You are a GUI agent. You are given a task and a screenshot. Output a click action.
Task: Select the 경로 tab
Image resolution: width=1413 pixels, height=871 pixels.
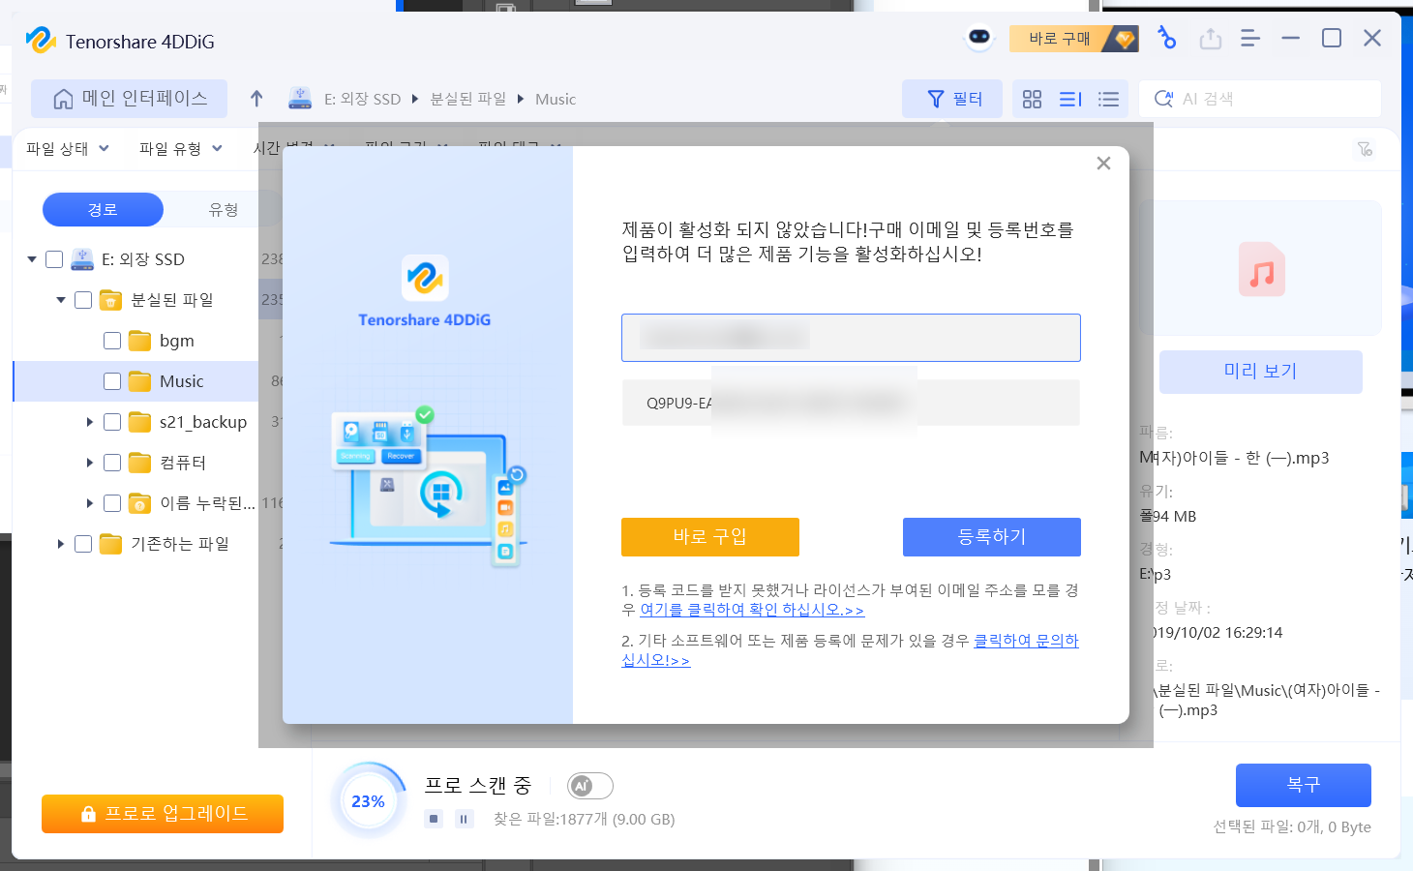click(x=103, y=210)
